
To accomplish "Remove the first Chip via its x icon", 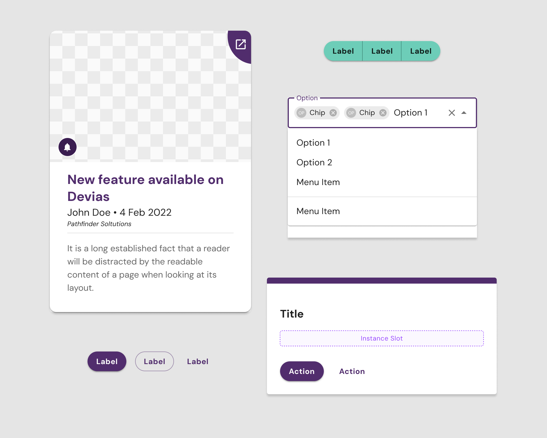I will [x=333, y=113].
